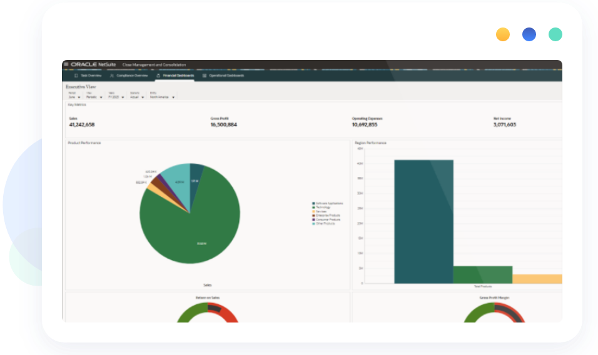Click the Financial Dashboards tab icon
Image resolution: width=598 pixels, height=355 pixels.
click(158, 76)
